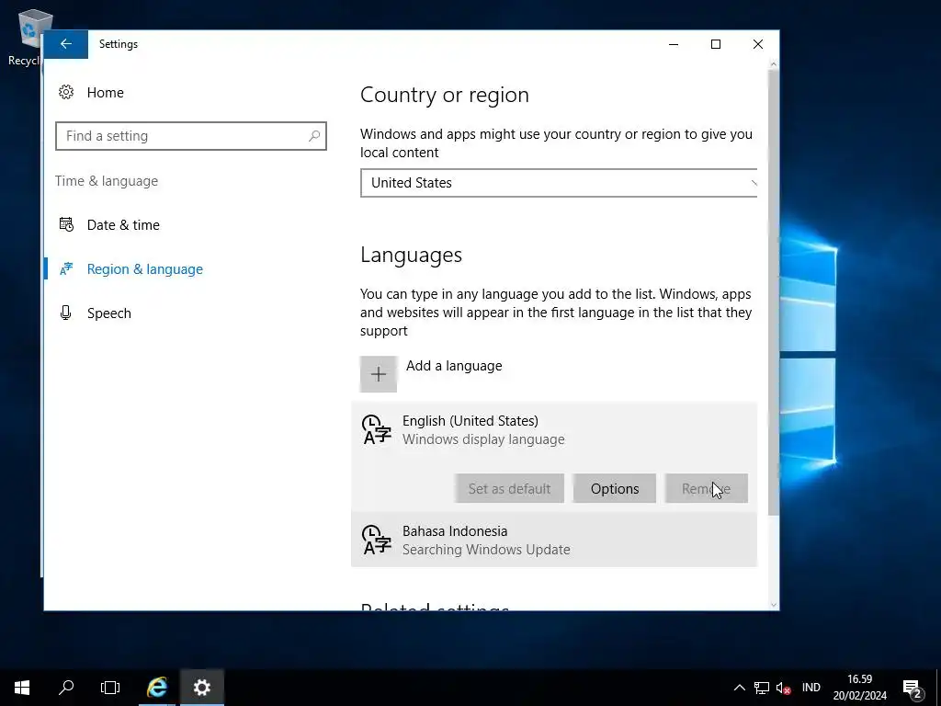Click the scrollbar down arrow

773,605
